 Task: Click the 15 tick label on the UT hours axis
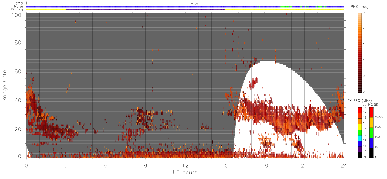225,165
